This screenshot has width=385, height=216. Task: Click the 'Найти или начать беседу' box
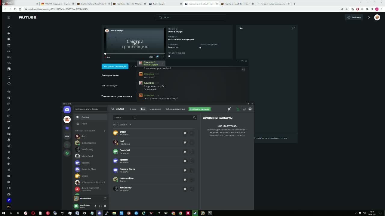(91, 109)
